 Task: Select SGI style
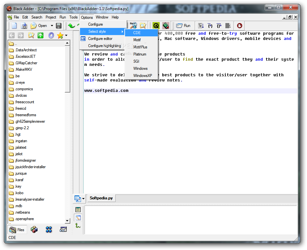coord(142,61)
